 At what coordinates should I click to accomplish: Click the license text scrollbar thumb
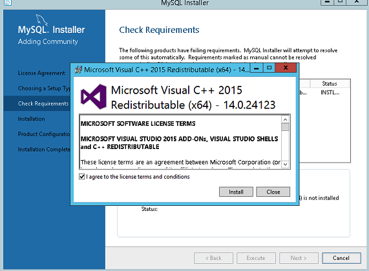click(x=285, y=127)
